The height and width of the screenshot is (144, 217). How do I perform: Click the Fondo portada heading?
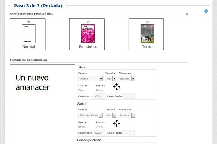(x=89, y=140)
